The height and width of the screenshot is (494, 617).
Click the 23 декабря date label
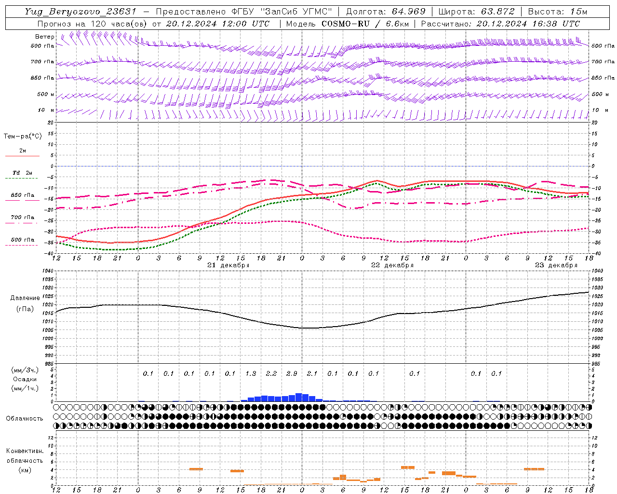[556, 265]
